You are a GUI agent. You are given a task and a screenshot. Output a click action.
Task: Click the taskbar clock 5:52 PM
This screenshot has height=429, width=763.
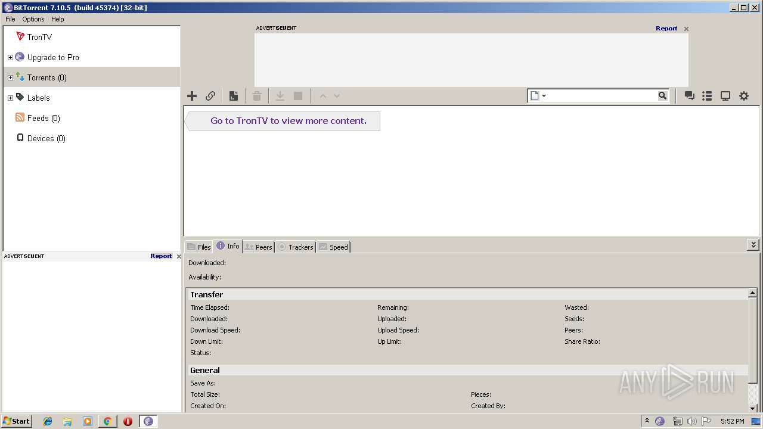point(732,421)
